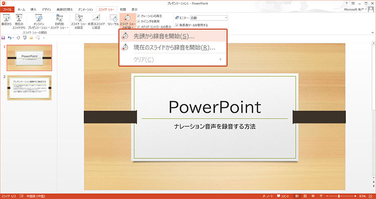Switch to Reading view icon

pos(313,196)
